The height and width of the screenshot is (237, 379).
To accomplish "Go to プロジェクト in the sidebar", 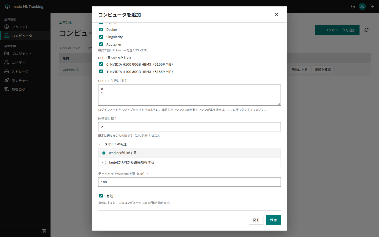I will pyautogui.click(x=25, y=54).
